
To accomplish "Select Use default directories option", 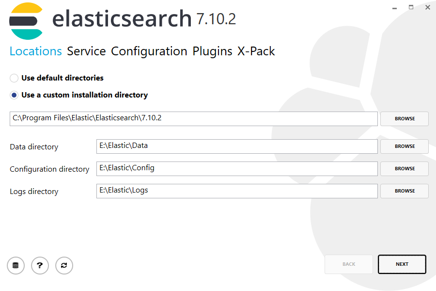I will (x=14, y=78).
